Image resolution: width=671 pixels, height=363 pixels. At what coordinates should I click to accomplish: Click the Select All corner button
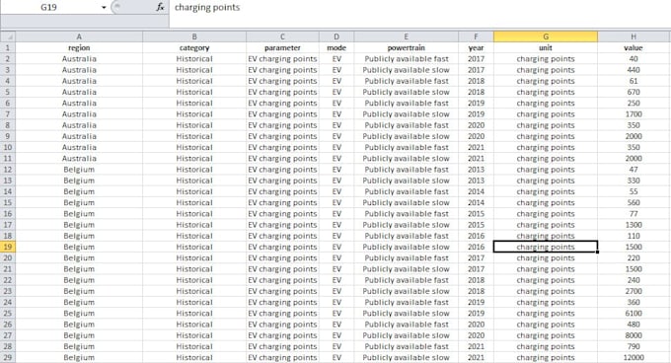pyautogui.click(x=8, y=36)
